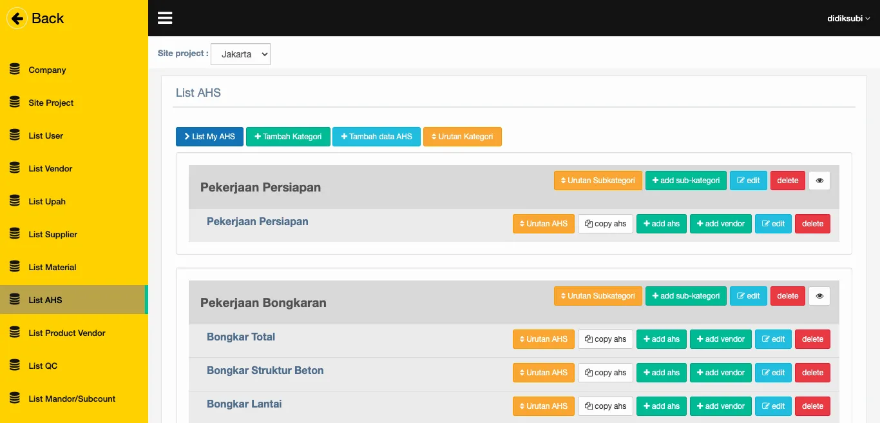Viewport: 880px width, 423px height.
Task: Open Site Project menu item
Action: pyautogui.click(x=74, y=103)
